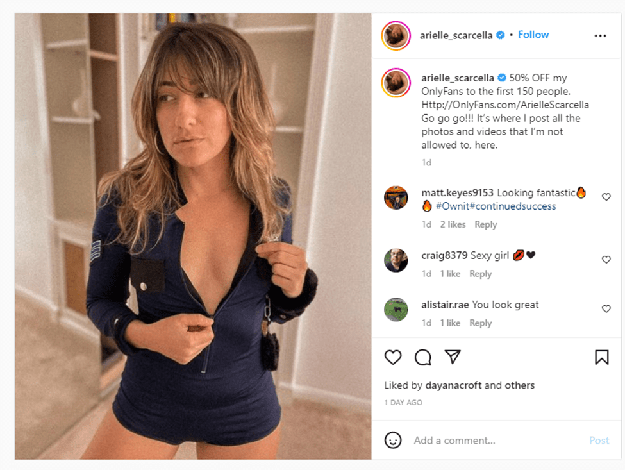The width and height of the screenshot is (625, 470).
Task: Like matt.keyes9153's comment with the heart
Action: [606, 197]
